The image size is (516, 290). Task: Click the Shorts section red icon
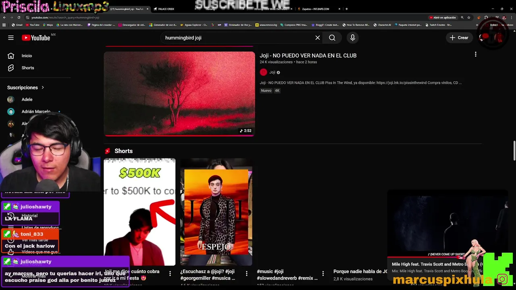(107, 151)
